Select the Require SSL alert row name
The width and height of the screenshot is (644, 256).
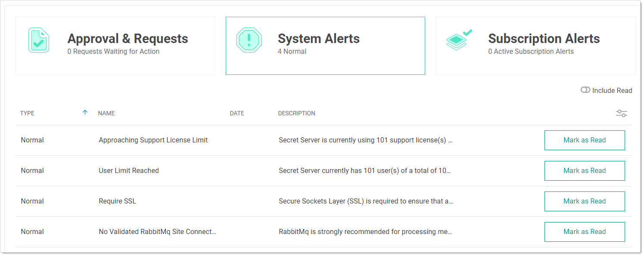117,201
